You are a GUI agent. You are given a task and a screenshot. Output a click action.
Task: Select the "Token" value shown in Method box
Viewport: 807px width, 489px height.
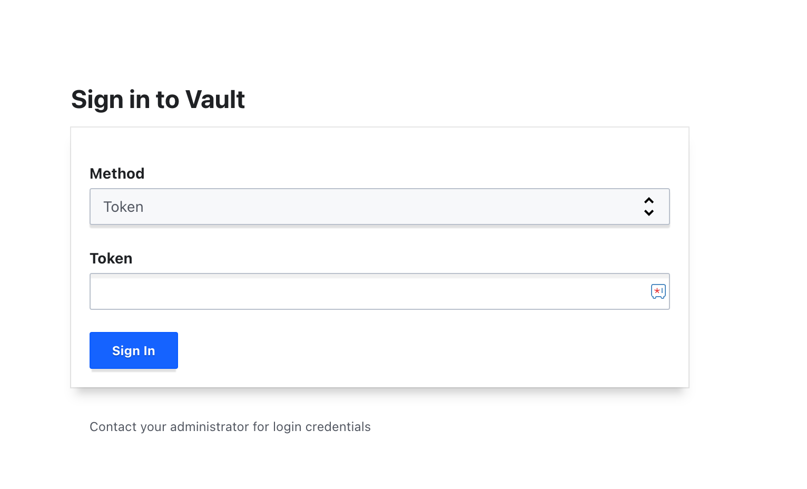pyautogui.click(x=123, y=207)
